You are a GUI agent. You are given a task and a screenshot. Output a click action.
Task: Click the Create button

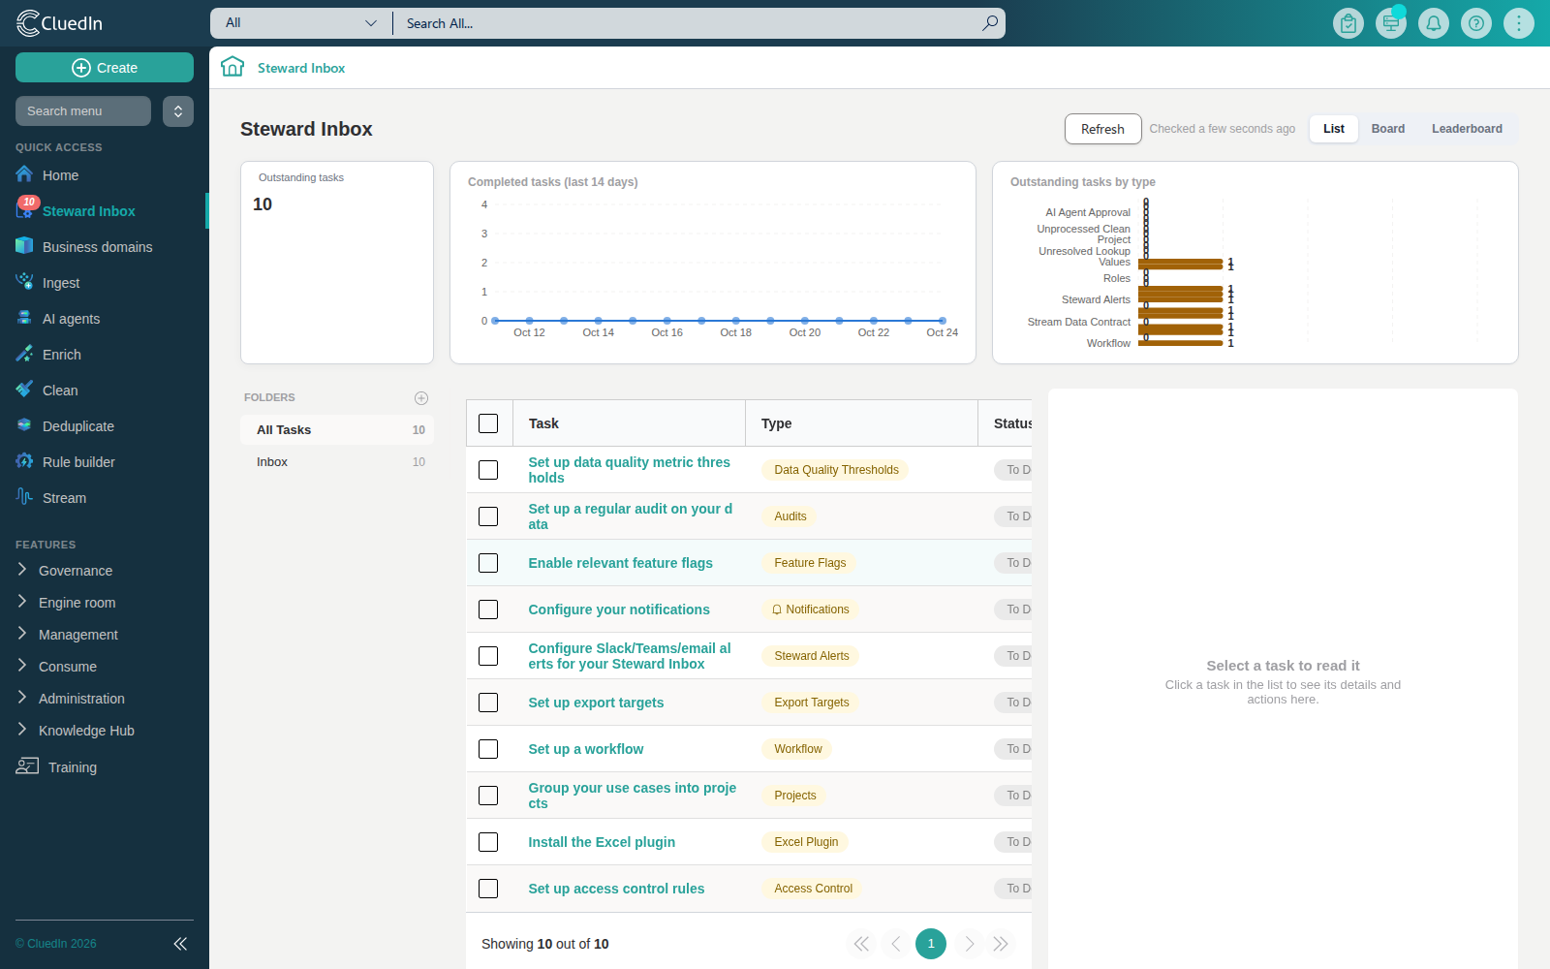coord(105,68)
